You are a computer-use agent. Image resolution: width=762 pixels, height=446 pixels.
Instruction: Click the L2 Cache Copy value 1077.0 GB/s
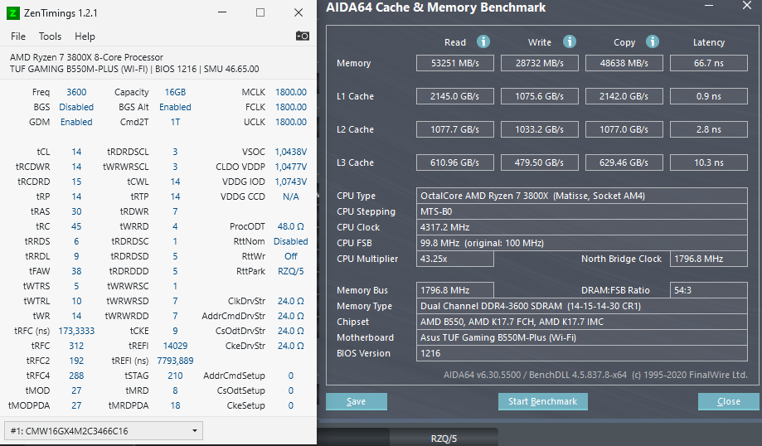click(x=624, y=129)
